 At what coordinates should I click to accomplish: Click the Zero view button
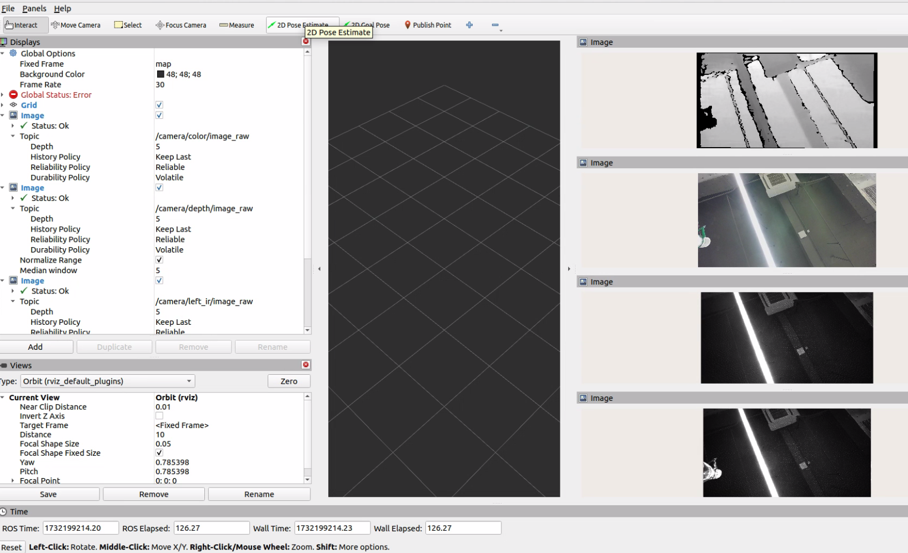(x=289, y=381)
